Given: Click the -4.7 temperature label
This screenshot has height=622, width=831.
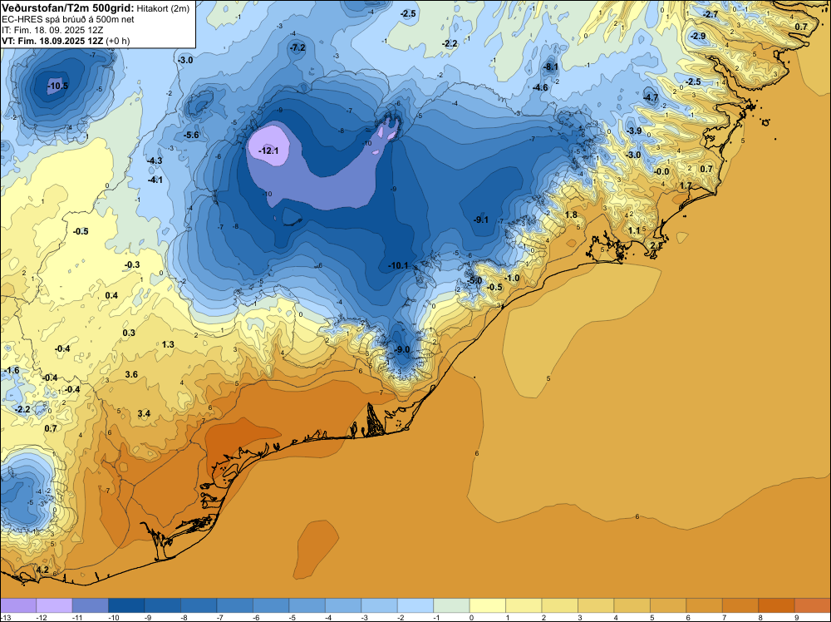Looking at the screenshot, I should point(651,97).
